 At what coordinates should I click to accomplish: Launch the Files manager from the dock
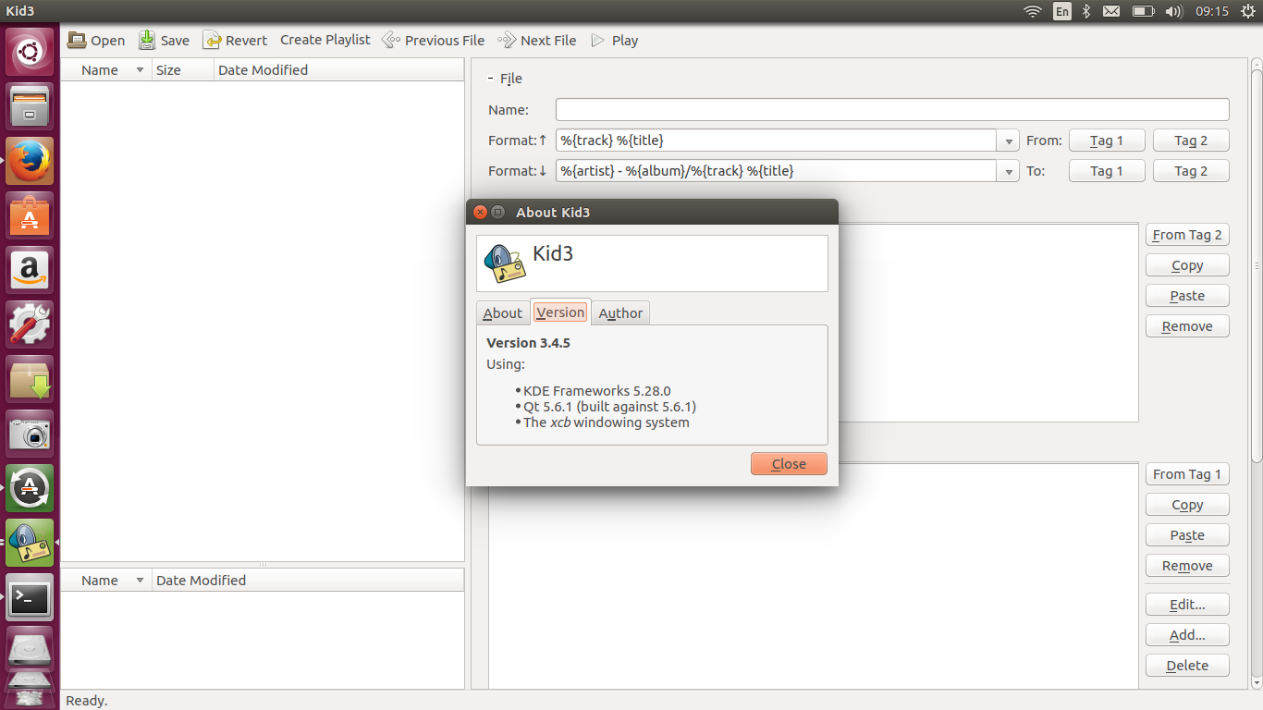[30, 106]
